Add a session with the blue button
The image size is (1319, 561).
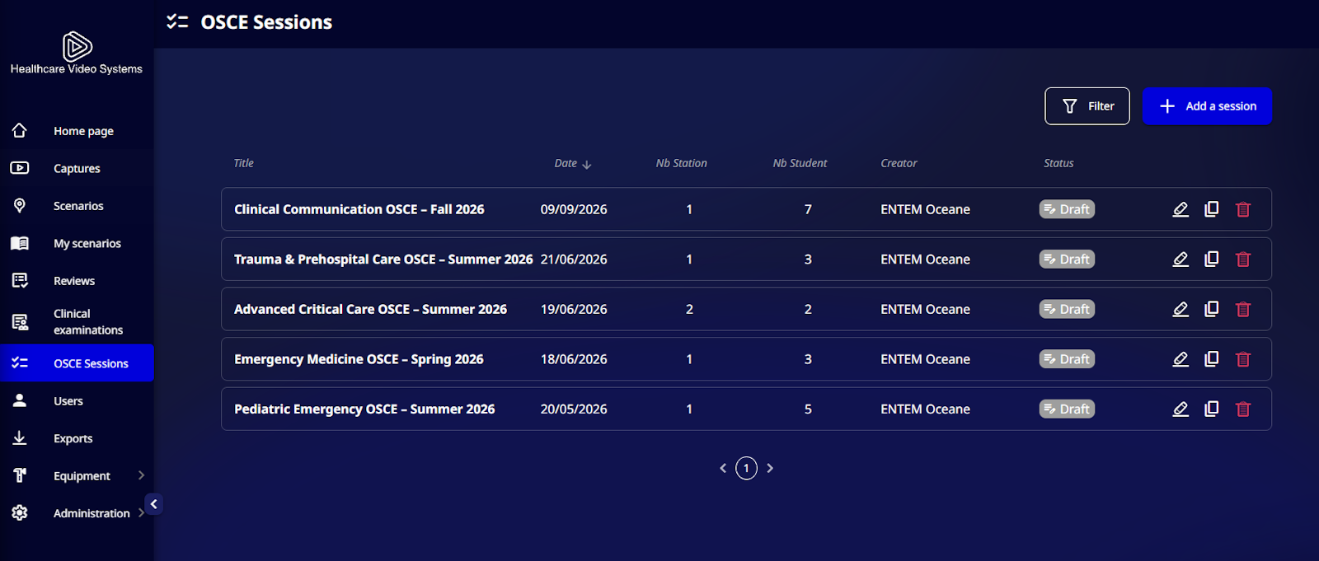tap(1207, 106)
